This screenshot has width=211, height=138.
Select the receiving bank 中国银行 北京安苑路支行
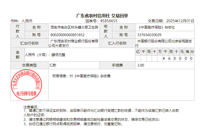point(165,41)
